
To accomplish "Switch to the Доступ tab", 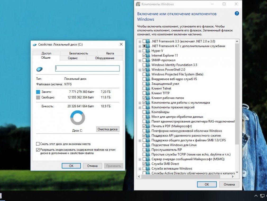I will point(46,53).
